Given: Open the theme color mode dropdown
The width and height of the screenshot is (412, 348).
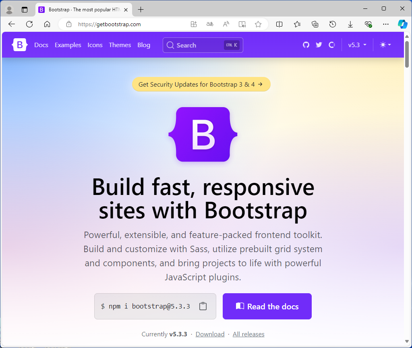Looking at the screenshot, I should point(385,45).
